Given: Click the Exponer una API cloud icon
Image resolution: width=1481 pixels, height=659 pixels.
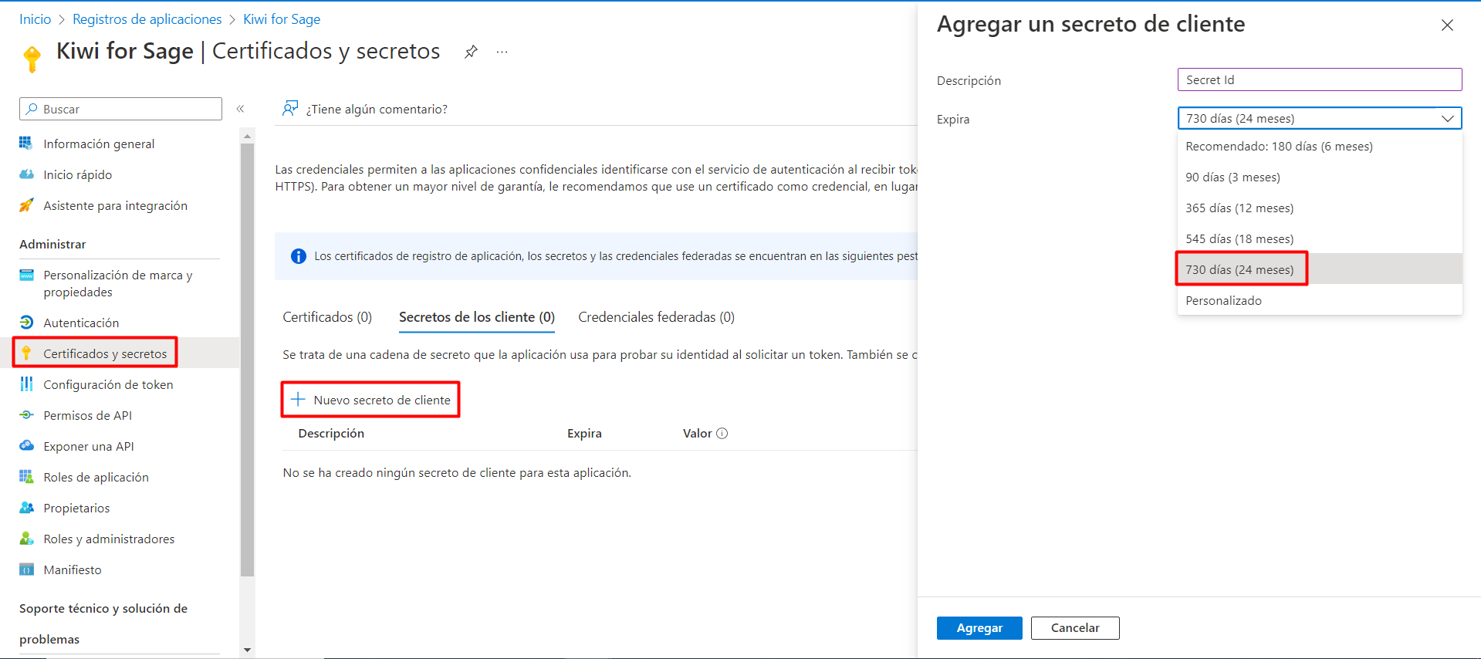Looking at the screenshot, I should (26, 446).
